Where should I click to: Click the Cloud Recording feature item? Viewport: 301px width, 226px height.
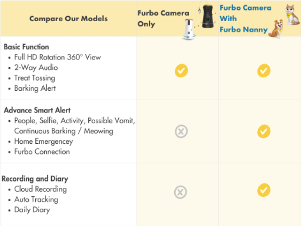tap(40, 189)
